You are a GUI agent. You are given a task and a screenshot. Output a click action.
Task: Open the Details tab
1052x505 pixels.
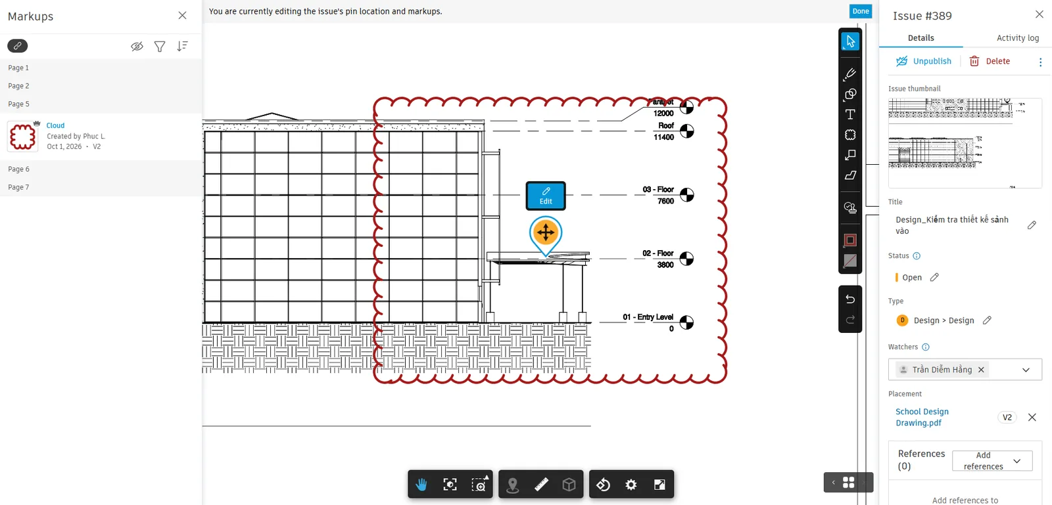click(921, 38)
